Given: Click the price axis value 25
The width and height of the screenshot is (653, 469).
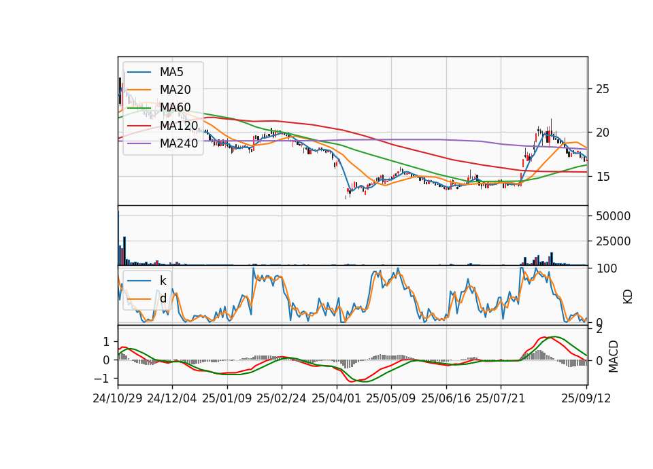Looking at the screenshot, I should point(602,88).
